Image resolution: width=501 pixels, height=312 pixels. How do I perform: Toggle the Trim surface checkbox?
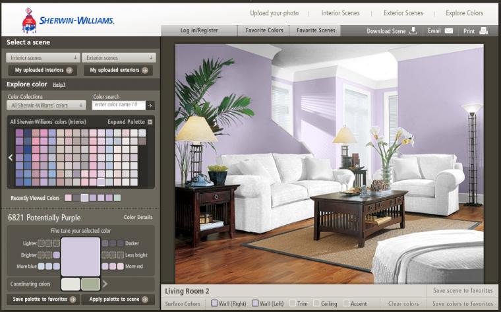point(293,303)
